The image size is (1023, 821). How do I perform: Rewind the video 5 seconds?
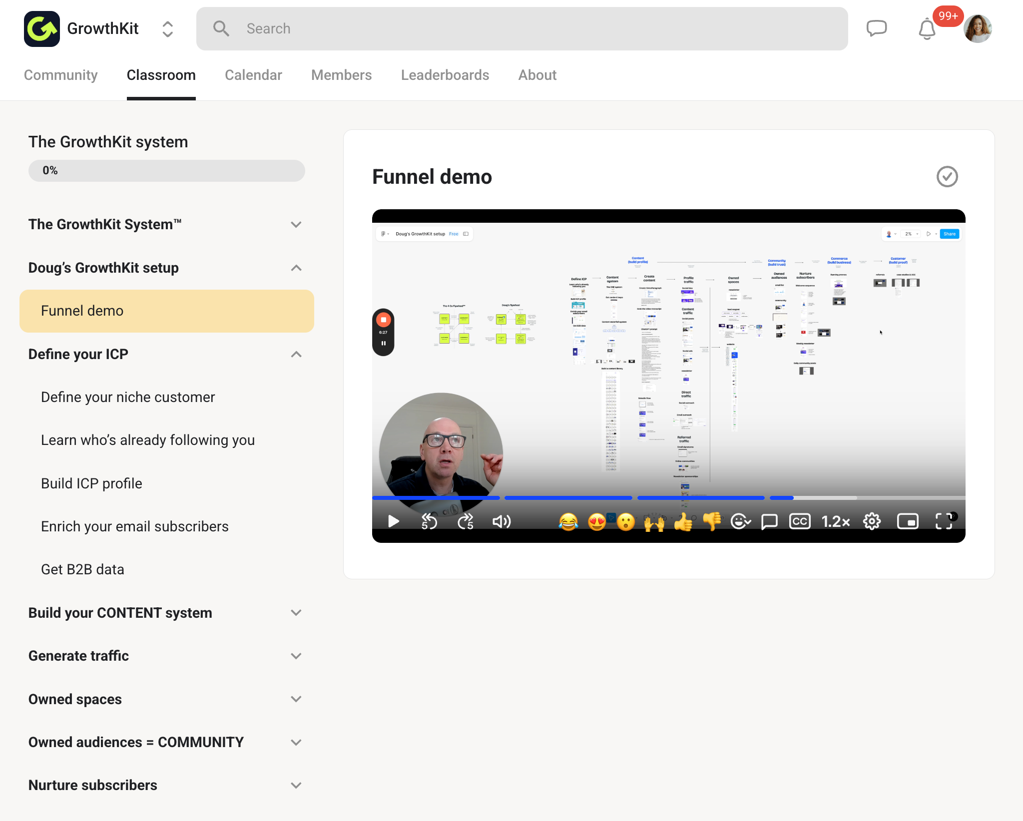point(429,521)
